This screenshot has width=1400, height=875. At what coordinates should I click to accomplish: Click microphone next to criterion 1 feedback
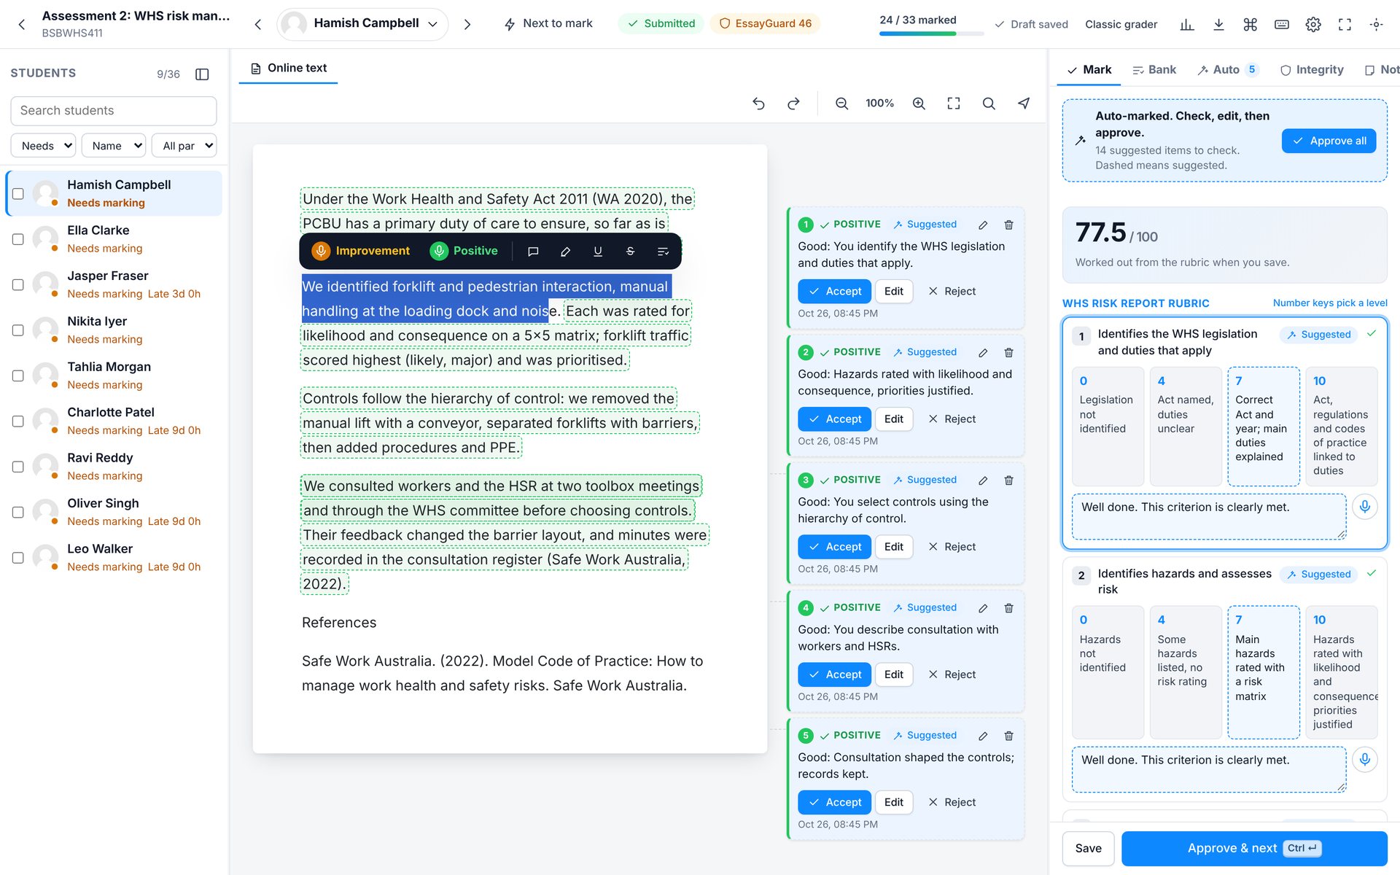[1365, 507]
